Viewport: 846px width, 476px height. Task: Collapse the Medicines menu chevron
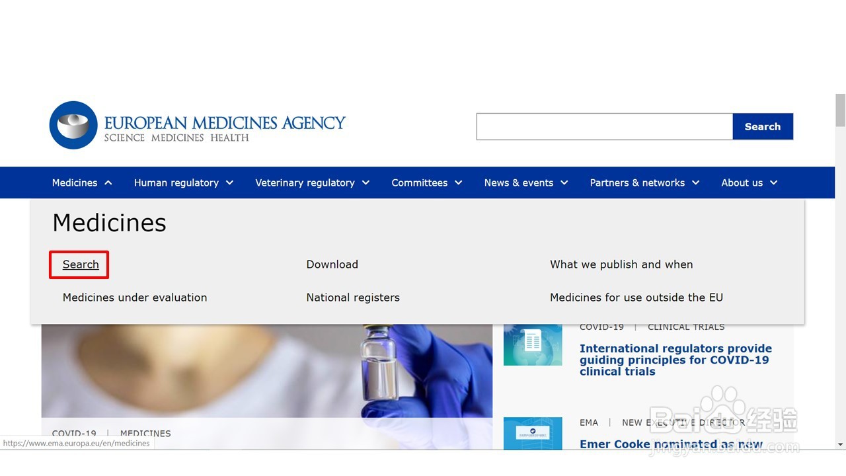pos(108,183)
